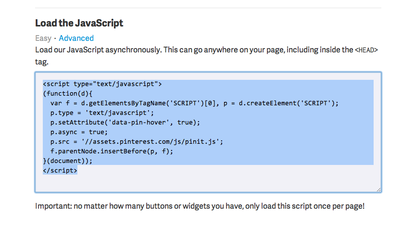This screenshot has width=414, height=226.
Task: Click the <HEAD> tag reference text
Action: click(x=366, y=50)
